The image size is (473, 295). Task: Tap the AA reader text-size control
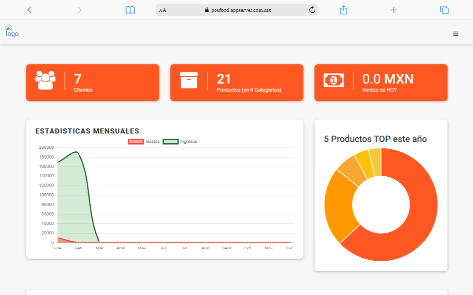(x=163, y=10)
